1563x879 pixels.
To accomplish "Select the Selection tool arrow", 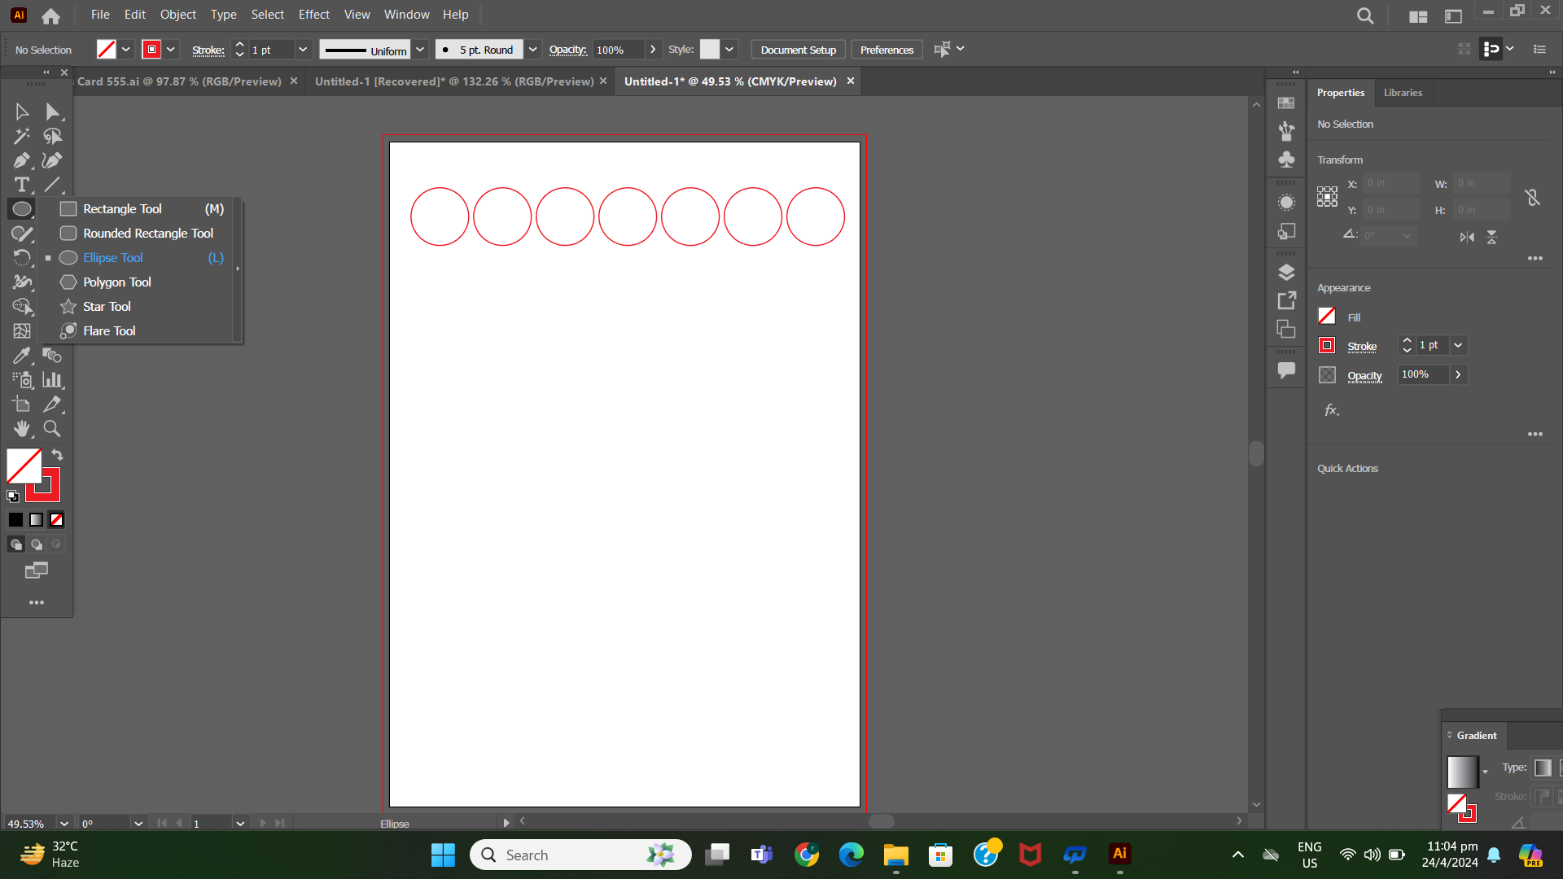I will (x=22, y=112).
